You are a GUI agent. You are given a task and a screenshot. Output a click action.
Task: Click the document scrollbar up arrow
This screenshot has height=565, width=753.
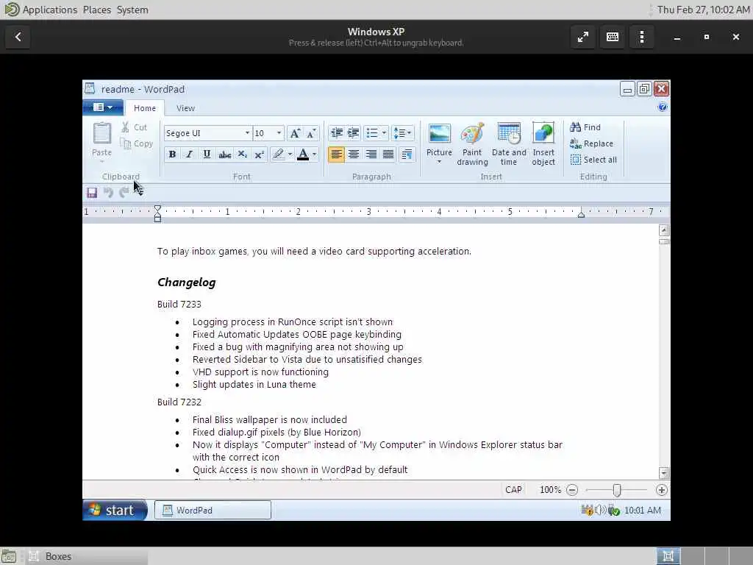coord(664,230)
